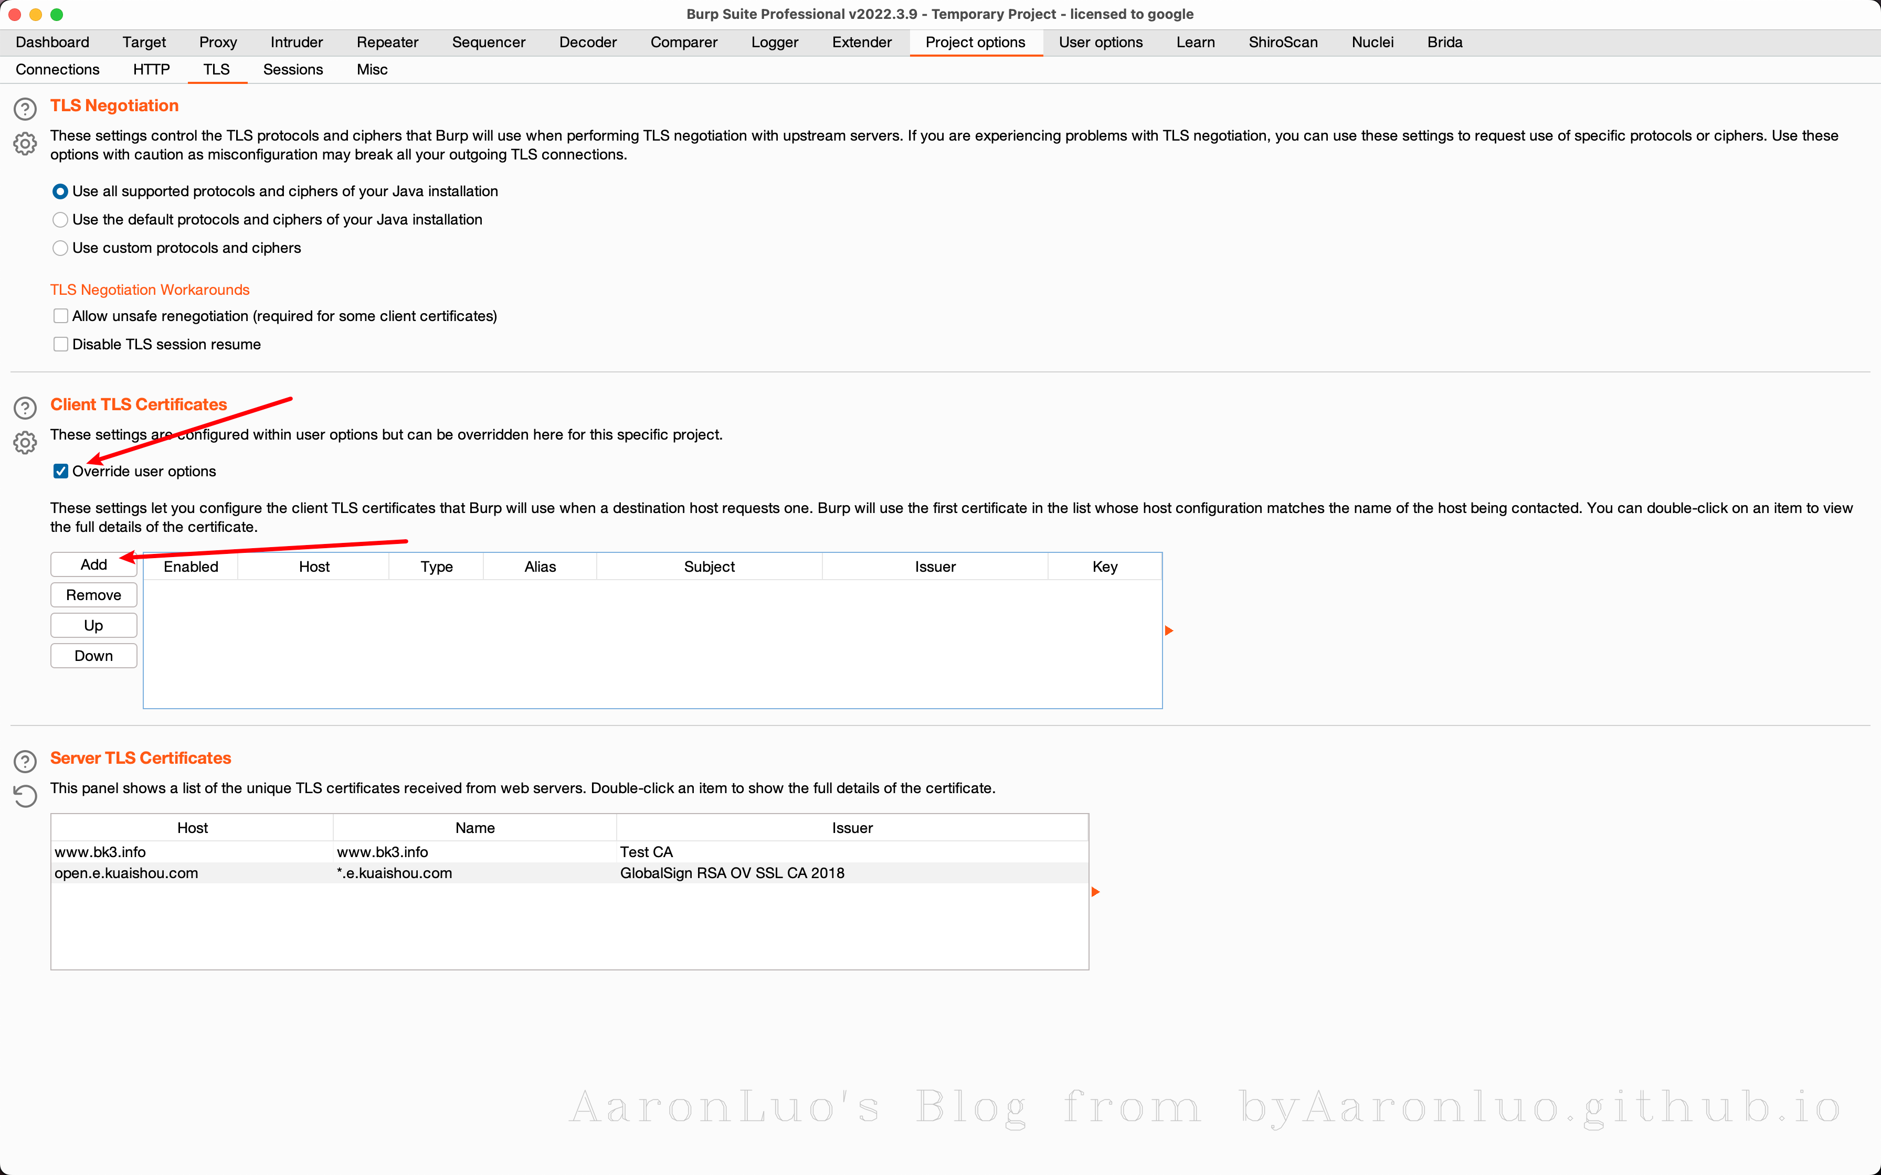This screenshot has height=1175, width=1881.
Task: Click TLS Negotiation settings gear icon
Action: point(25,144)
